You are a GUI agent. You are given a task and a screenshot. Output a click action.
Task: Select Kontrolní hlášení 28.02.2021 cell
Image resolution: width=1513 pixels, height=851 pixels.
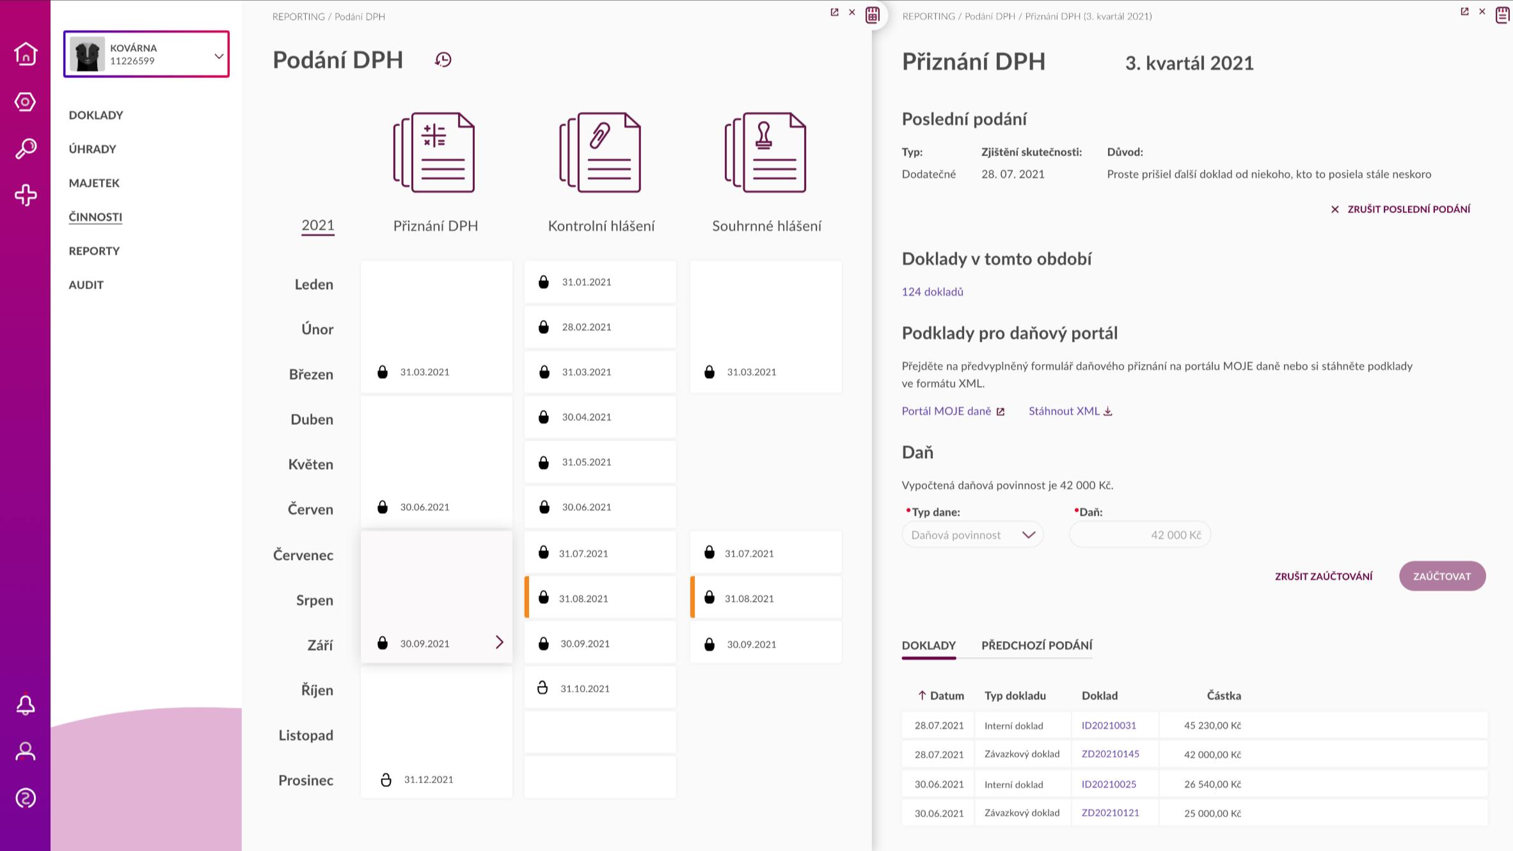[x=600, y=327]
